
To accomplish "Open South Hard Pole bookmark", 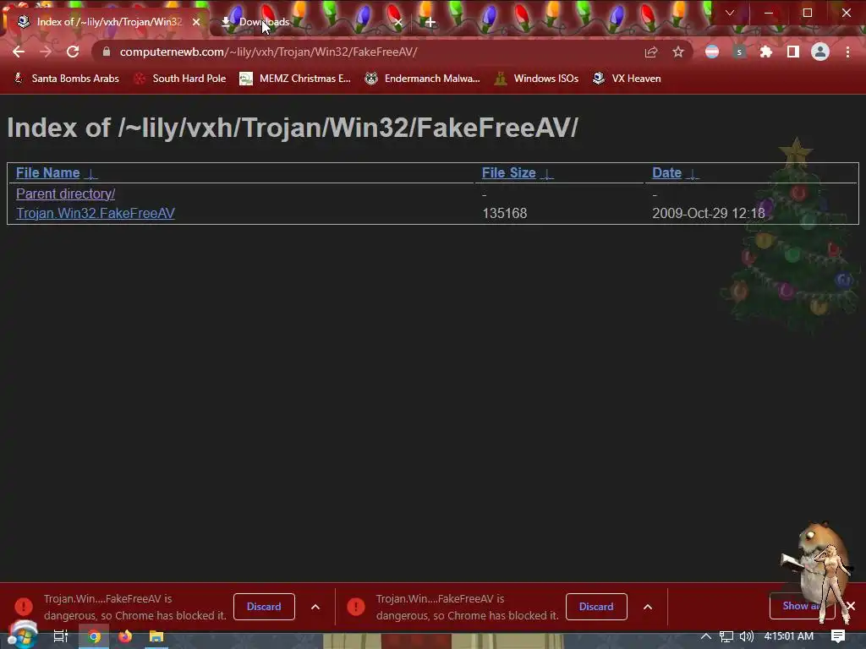I will tap(180, 79).
